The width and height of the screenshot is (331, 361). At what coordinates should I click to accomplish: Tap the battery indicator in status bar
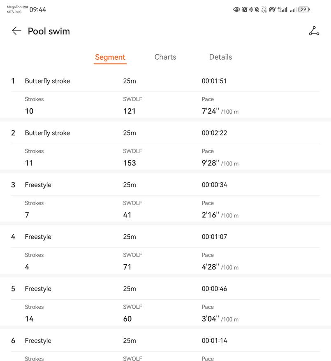pyautogui.click(x=303, y=9)
